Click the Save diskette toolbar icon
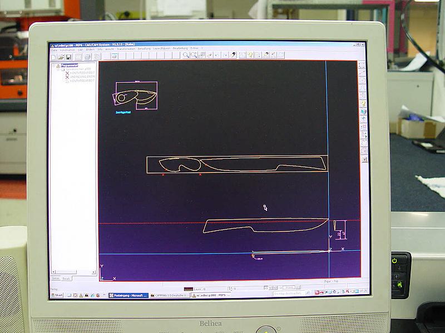Screen dimensions: 445x333 pos(68,56)
